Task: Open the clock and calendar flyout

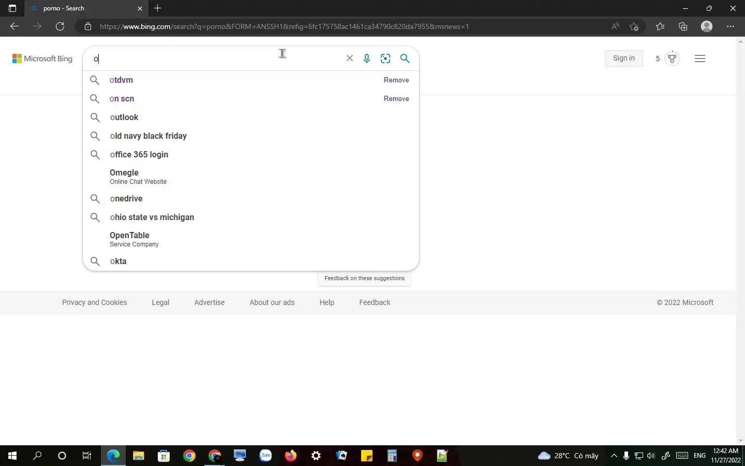Action: 725,456
